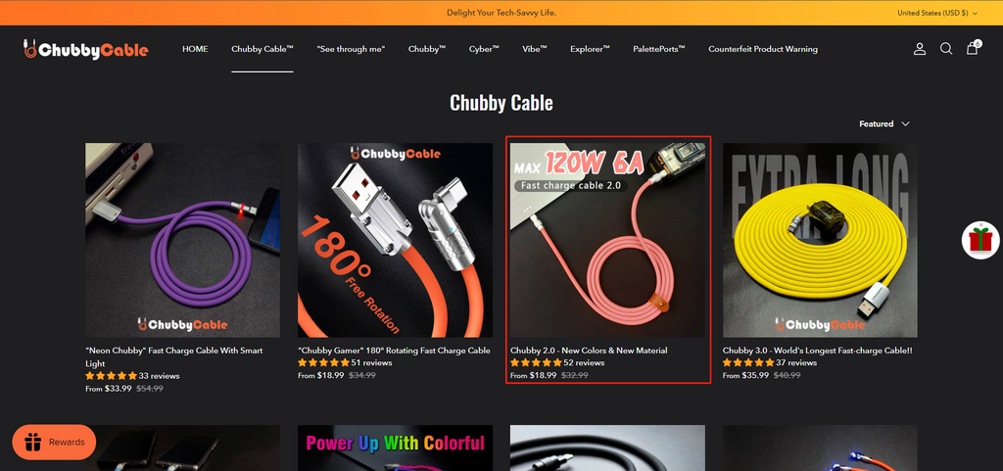Click the purple Neon Chubby cable thumbnail

point(182,240)
